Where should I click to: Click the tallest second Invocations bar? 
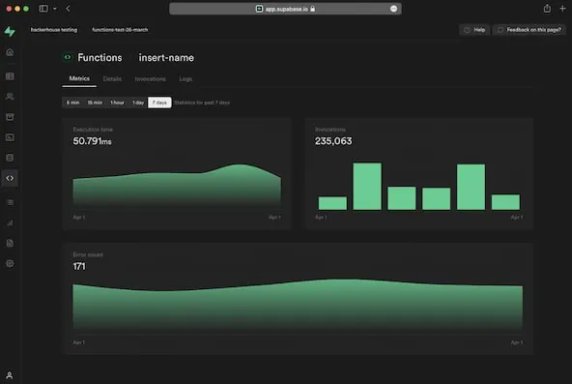click(x=367, y=186)
